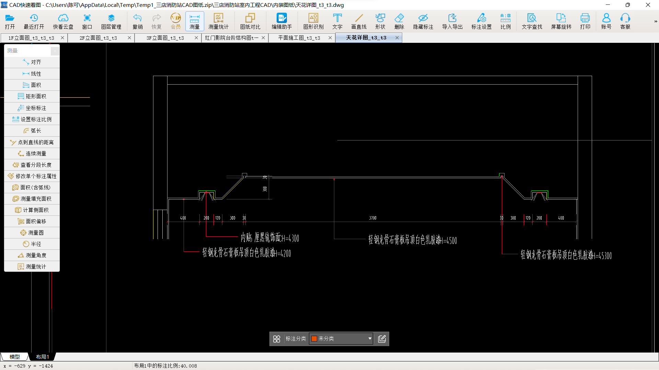Screen dimensions: 659x370
Task: Click the orange 未分类 color swatch
Action: [314, 338]
